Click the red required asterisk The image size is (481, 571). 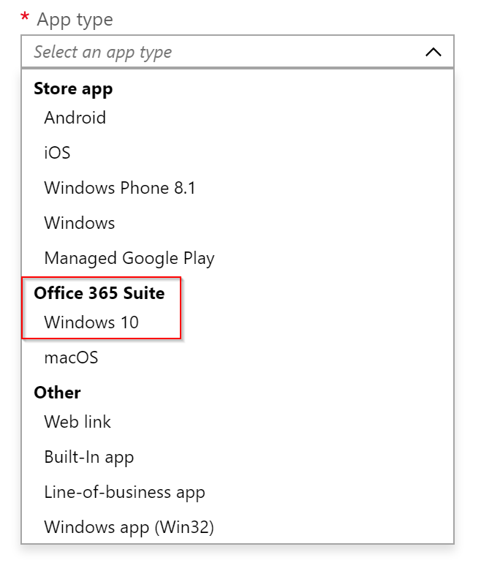point(25,17)
